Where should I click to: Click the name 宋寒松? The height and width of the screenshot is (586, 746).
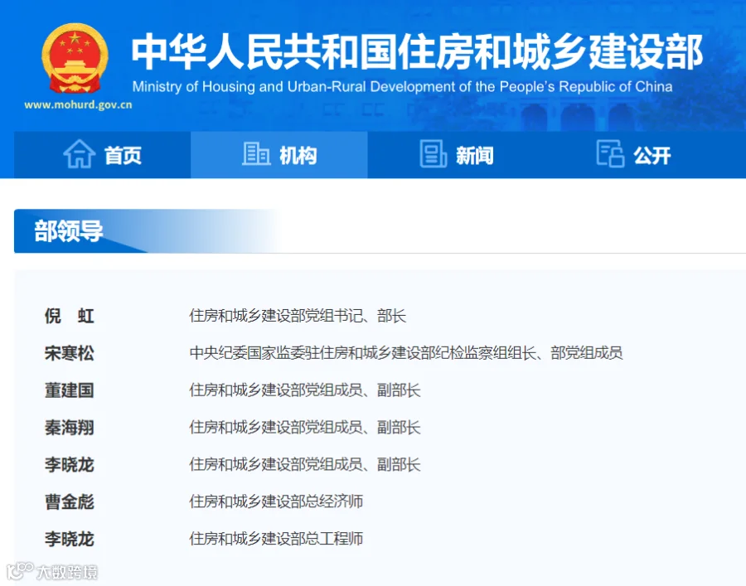click(x=70, y=353)
